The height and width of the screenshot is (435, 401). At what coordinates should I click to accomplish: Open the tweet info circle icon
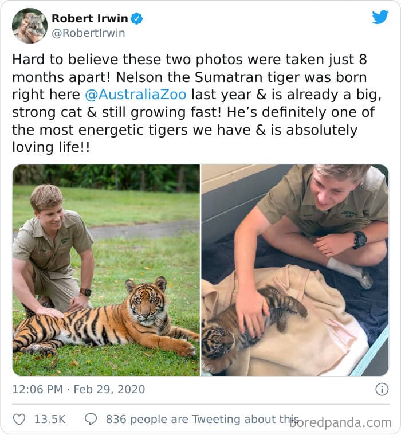pos(382,389)
